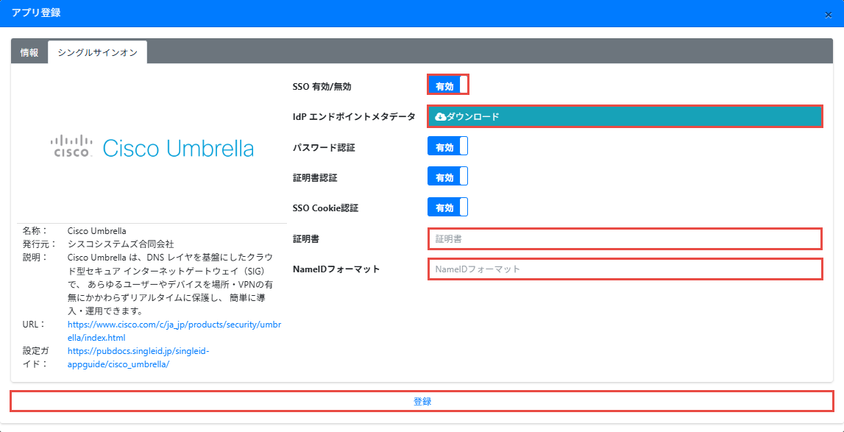Close the アプリ登録 dialog
This screenshot has width=844, height=432.
coord(829,15)
